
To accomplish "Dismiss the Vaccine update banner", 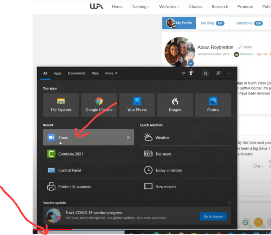I will (x=229, y=202).
